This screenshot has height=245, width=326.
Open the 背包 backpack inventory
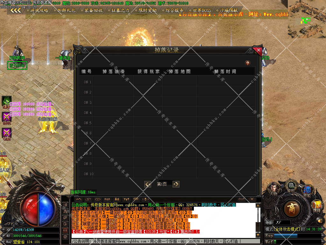[x=290, y=186]
